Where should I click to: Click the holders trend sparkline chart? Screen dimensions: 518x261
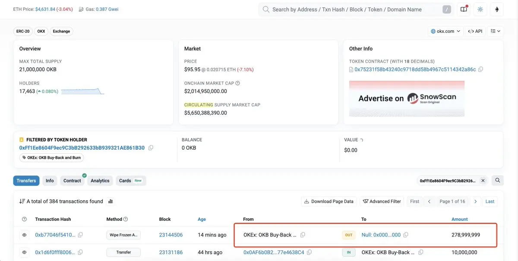pos(82,91)
